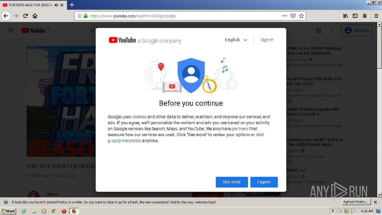Click the Cherry channel name

(52, 194)
